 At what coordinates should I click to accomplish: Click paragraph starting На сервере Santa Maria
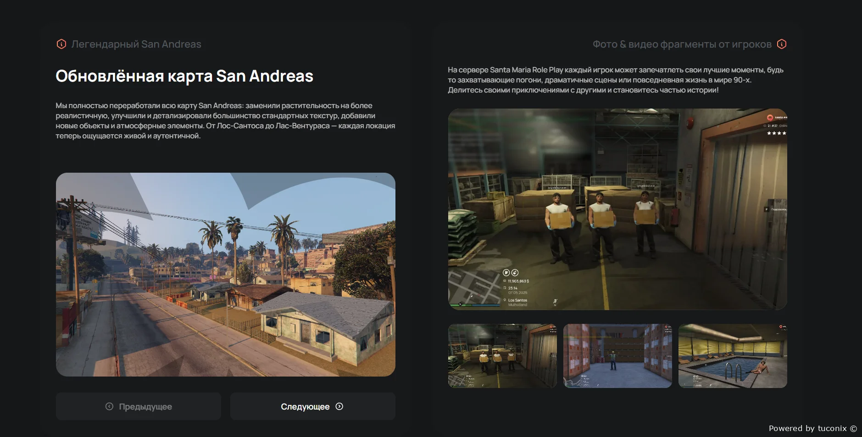616,80
